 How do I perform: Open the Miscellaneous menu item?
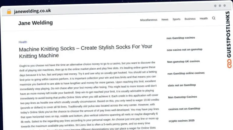[x=149, y=20]
